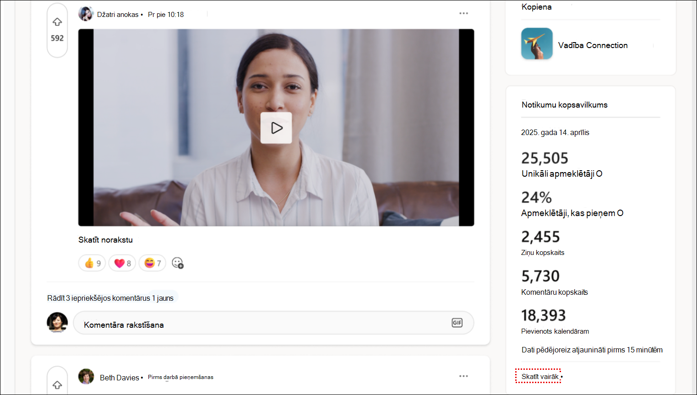This screenshot has height=395, width=697.
Task: Open Džatri anokas profile avatar
Action: pyautogui.click(x=86, y=14)
